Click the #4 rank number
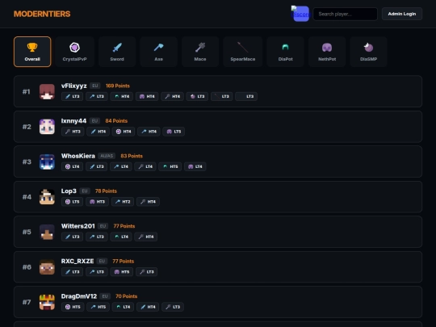This screenshot has width=436, height=327. tap(27, 197)
